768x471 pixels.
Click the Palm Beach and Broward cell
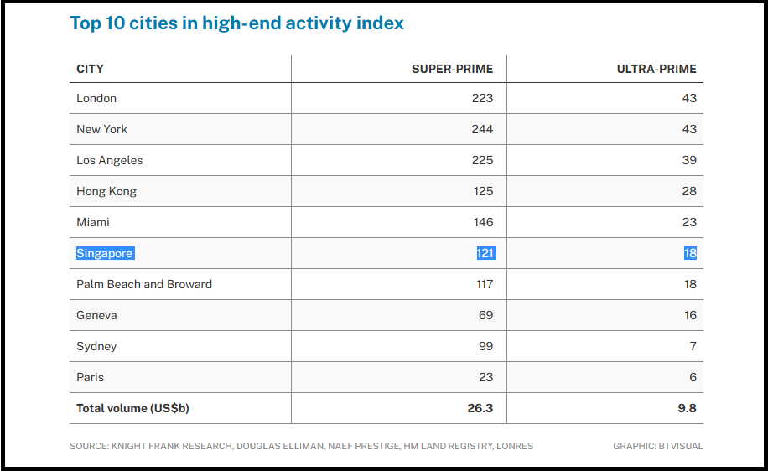coord(144,284)
